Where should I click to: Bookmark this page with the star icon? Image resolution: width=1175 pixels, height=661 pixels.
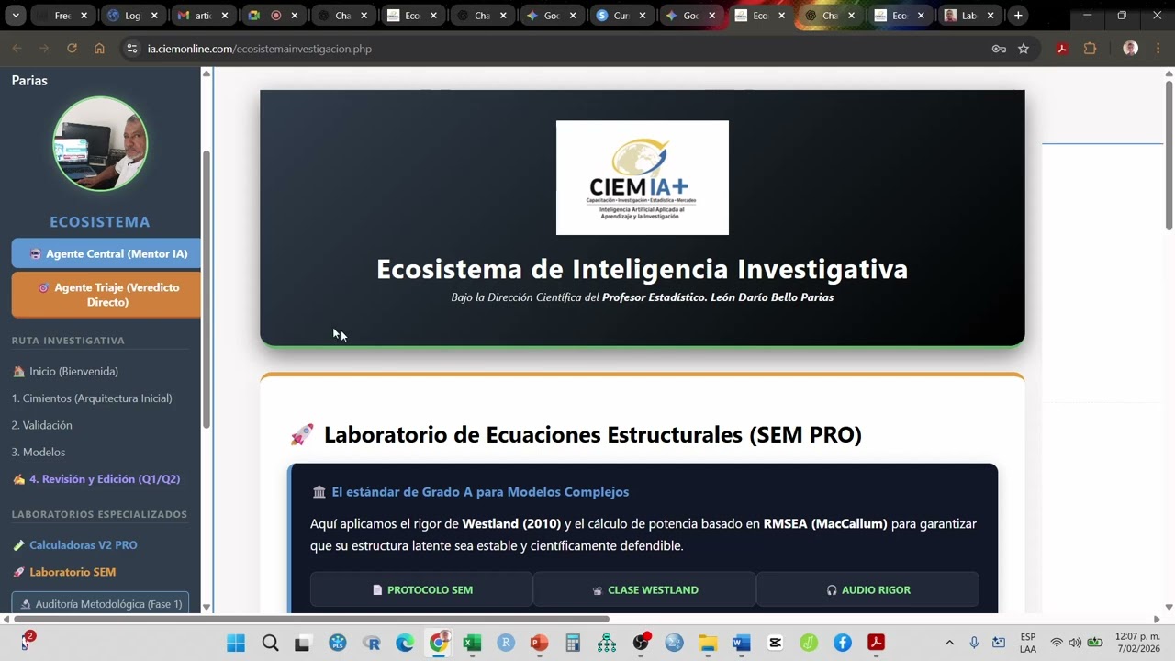click(x=1024, y=49)
